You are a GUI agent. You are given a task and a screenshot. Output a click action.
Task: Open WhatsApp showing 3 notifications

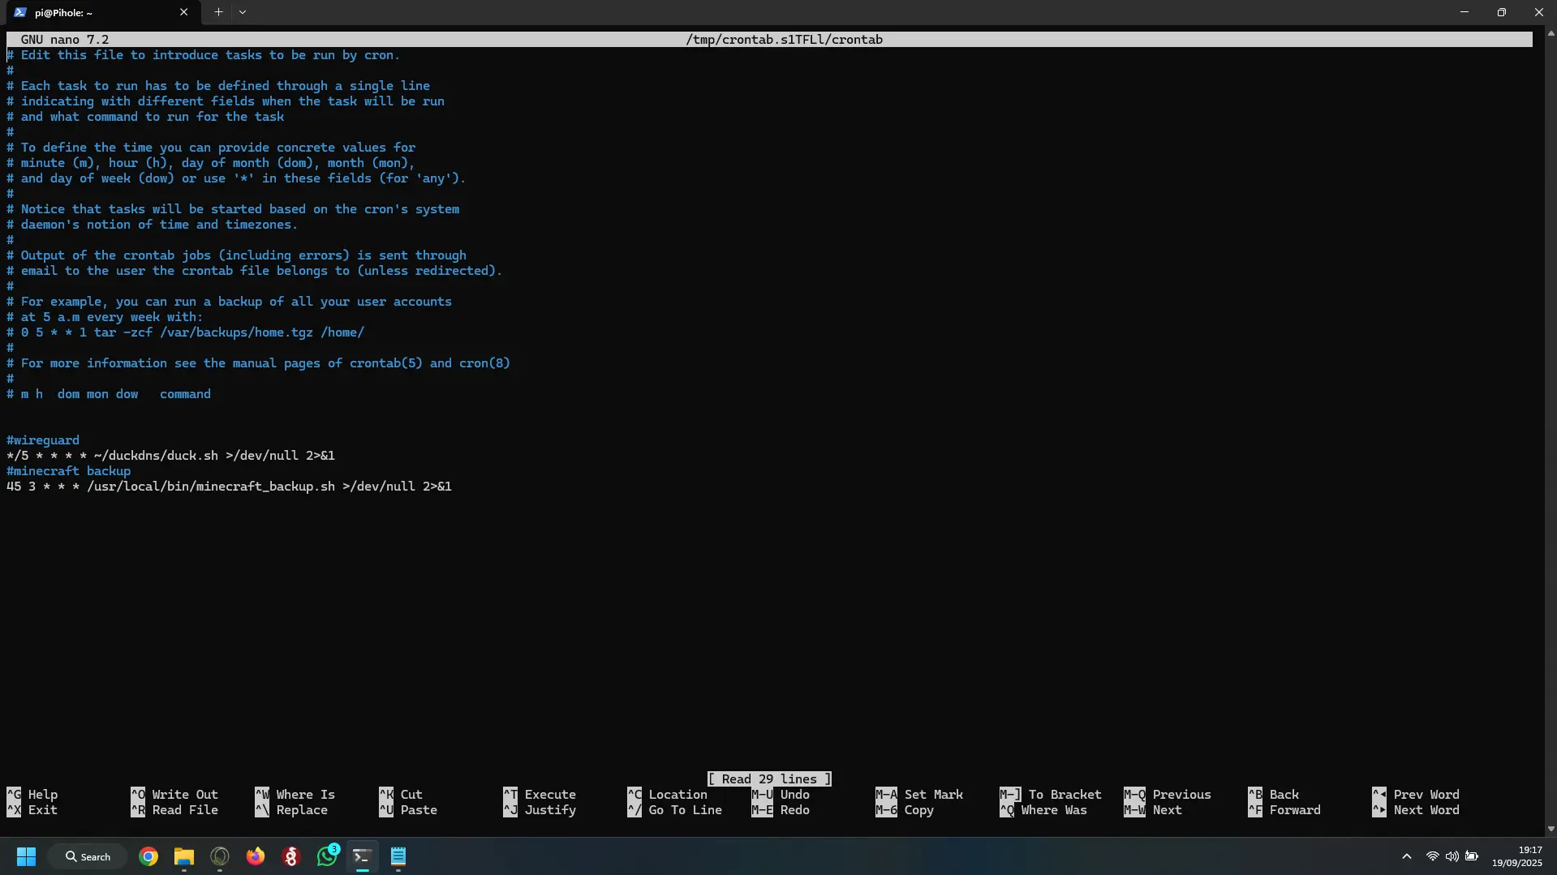[327, 856]
